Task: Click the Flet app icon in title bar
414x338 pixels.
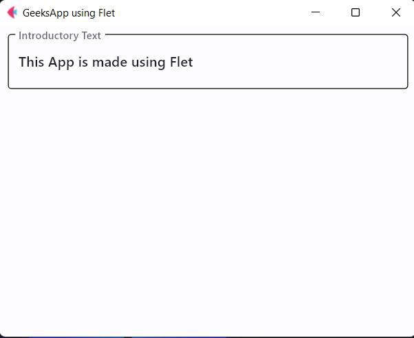Action: pos(12,12)
